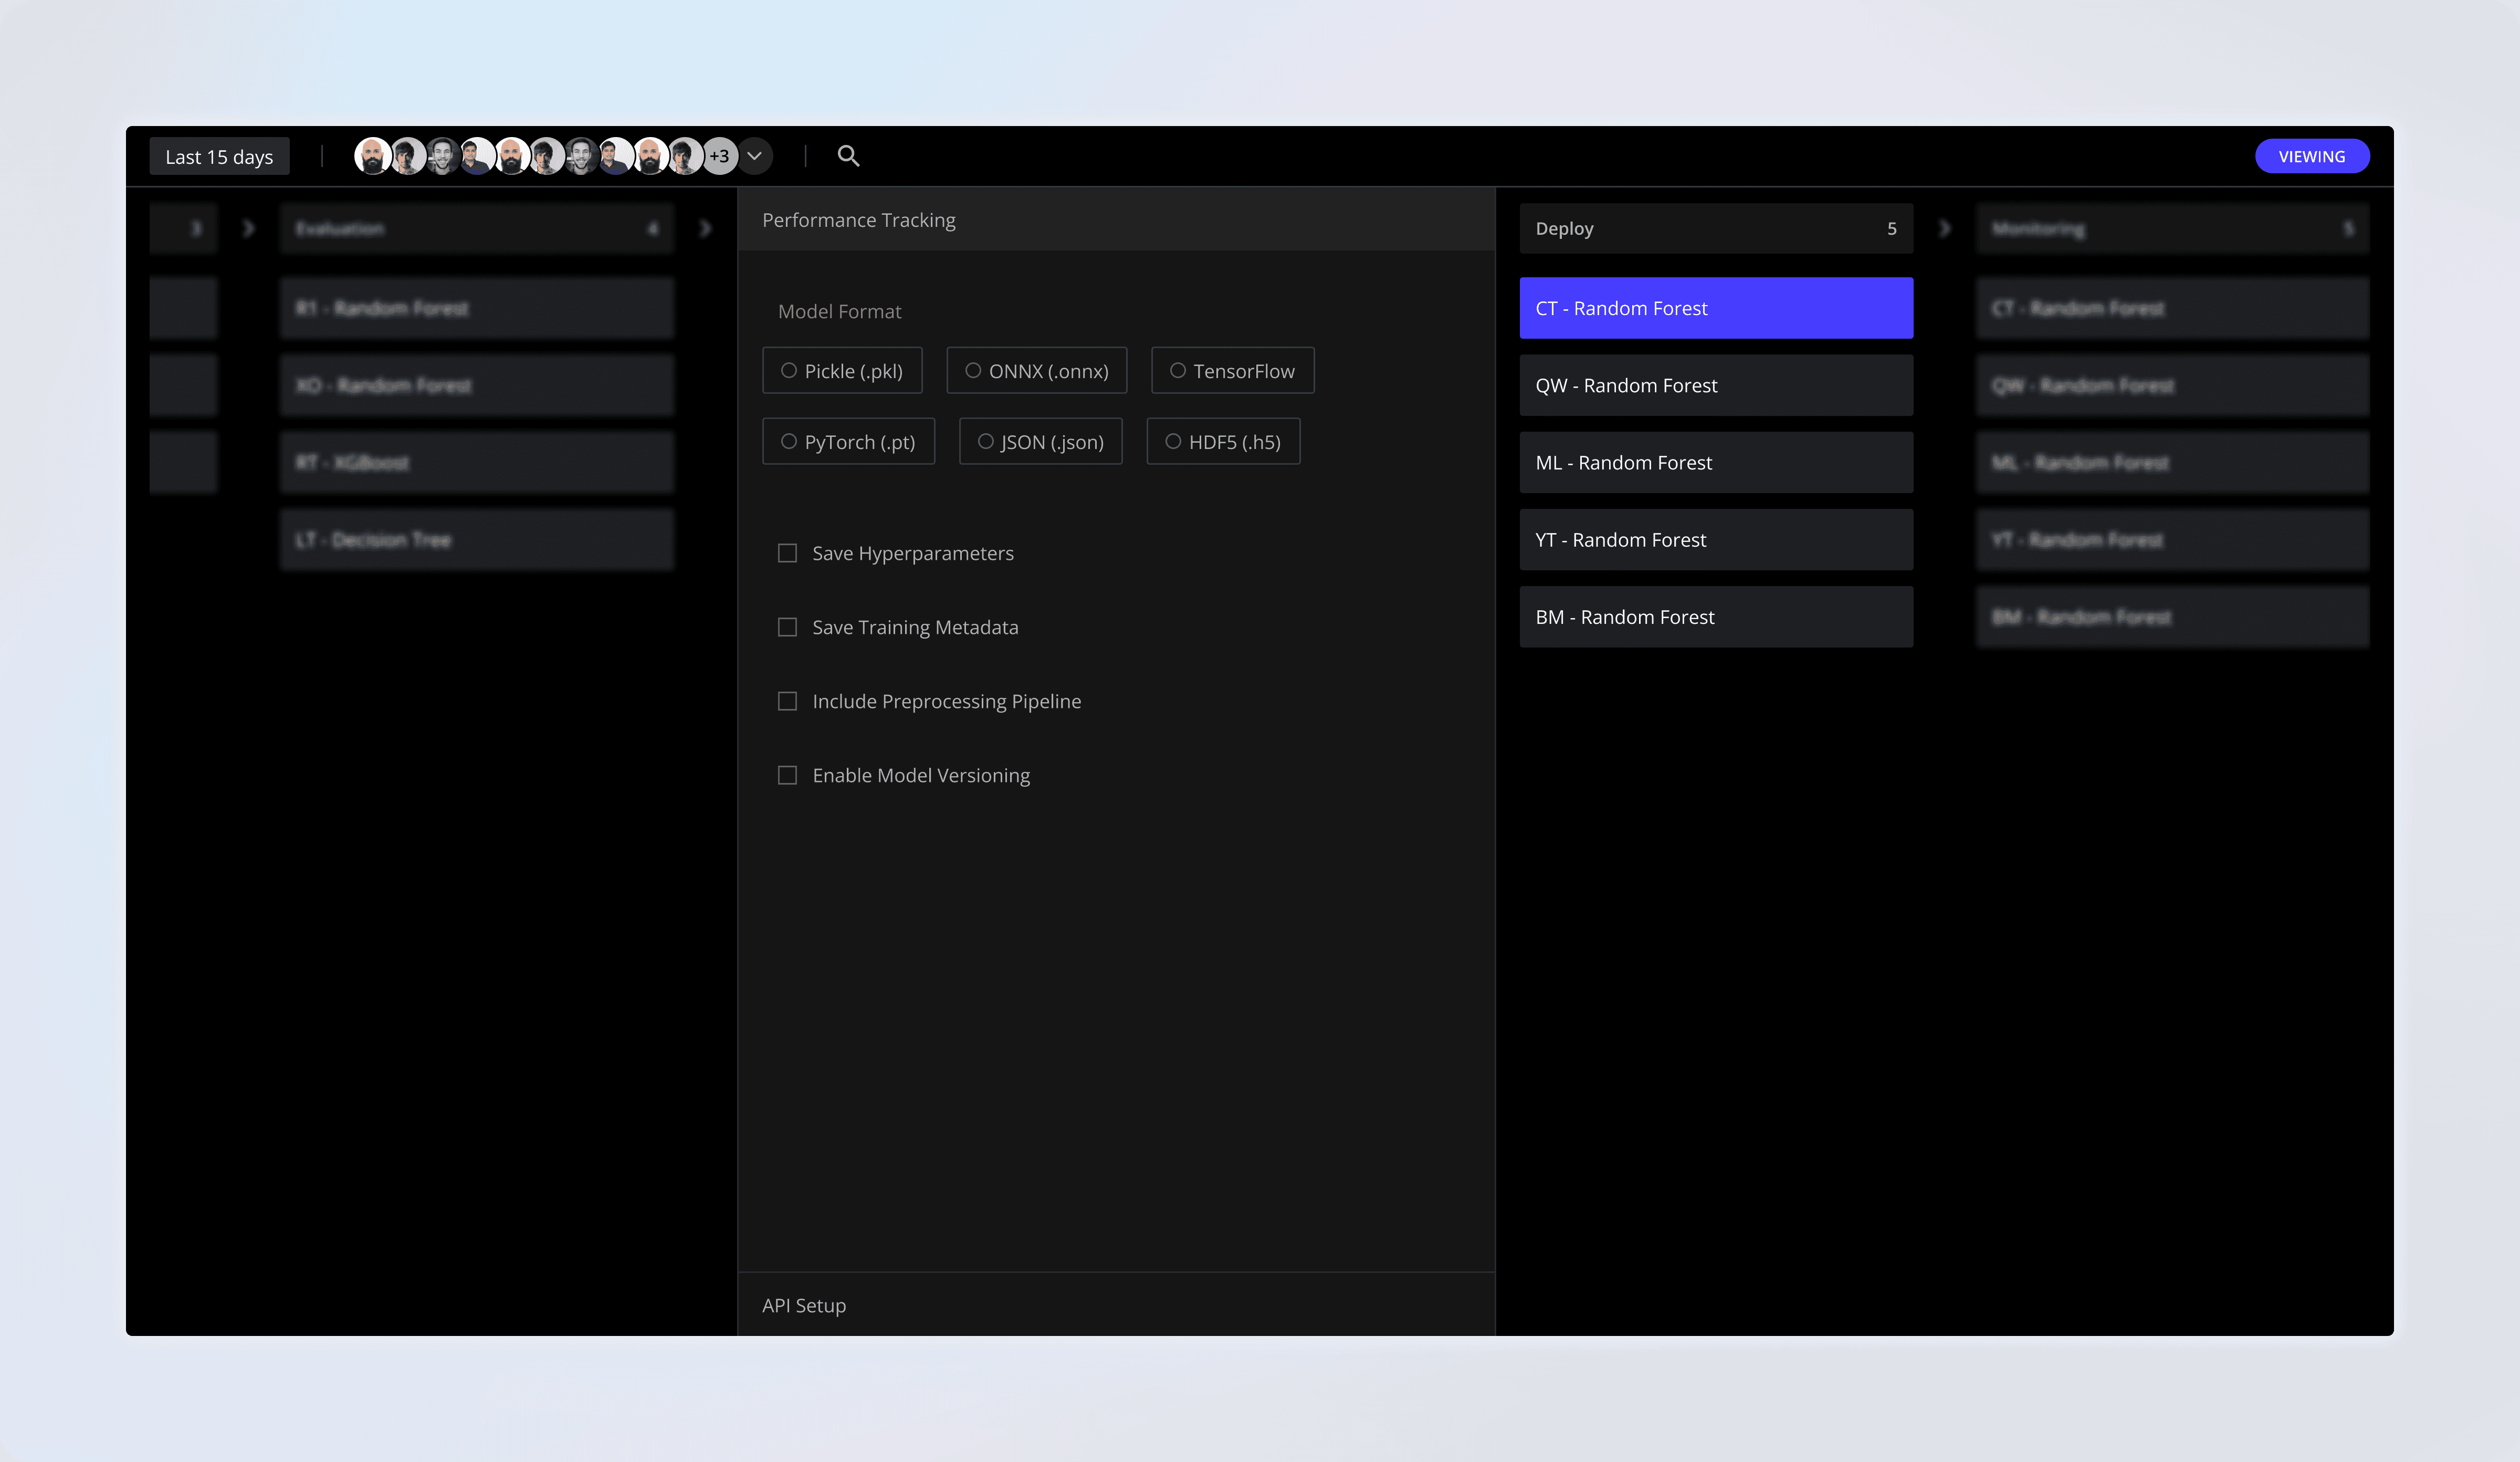2520x1462 pixels.
Task: Check Include Preprocessing Pipeline
Action: pyautogui.click(x=788, y=701)
